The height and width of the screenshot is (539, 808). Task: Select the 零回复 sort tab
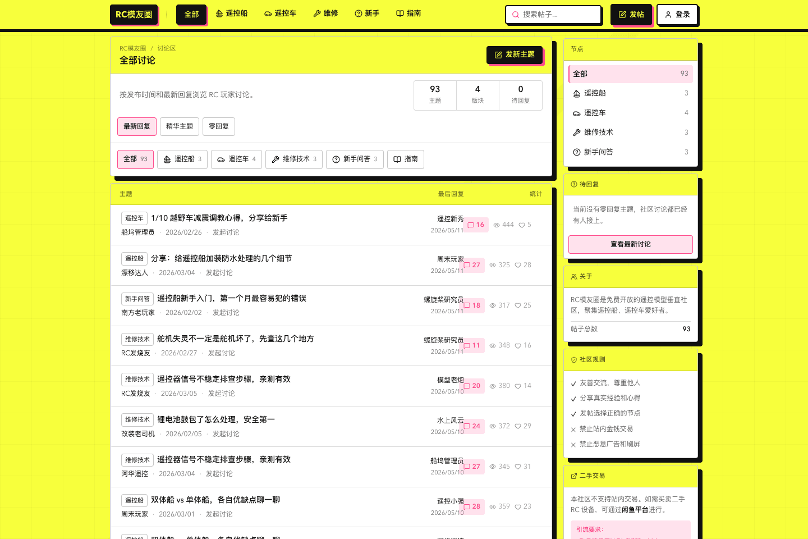219,126
